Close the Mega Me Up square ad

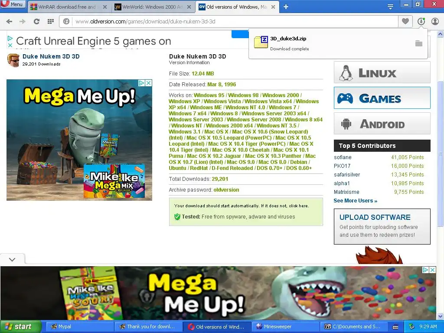(148, 83)
